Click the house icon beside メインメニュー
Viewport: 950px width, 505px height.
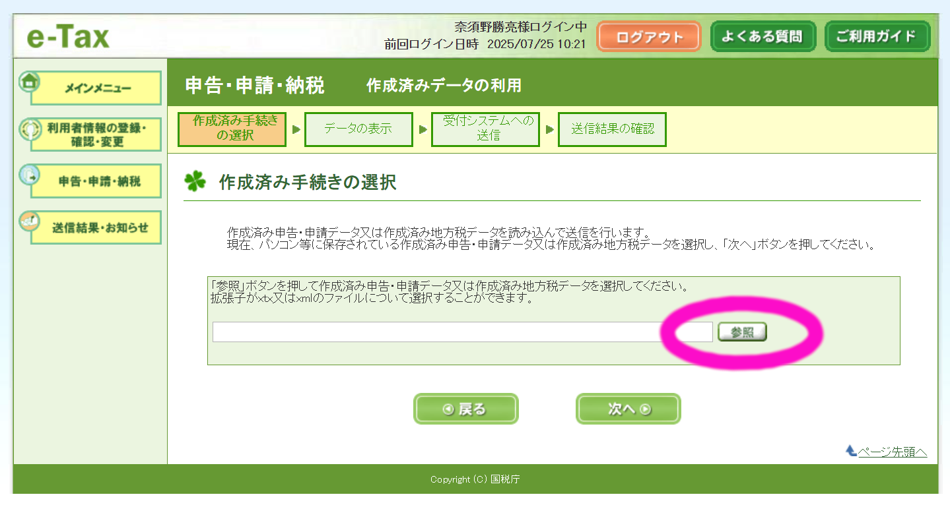point(29,82)
